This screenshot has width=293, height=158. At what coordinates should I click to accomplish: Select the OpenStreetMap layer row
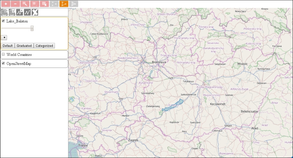coord(34,63)
